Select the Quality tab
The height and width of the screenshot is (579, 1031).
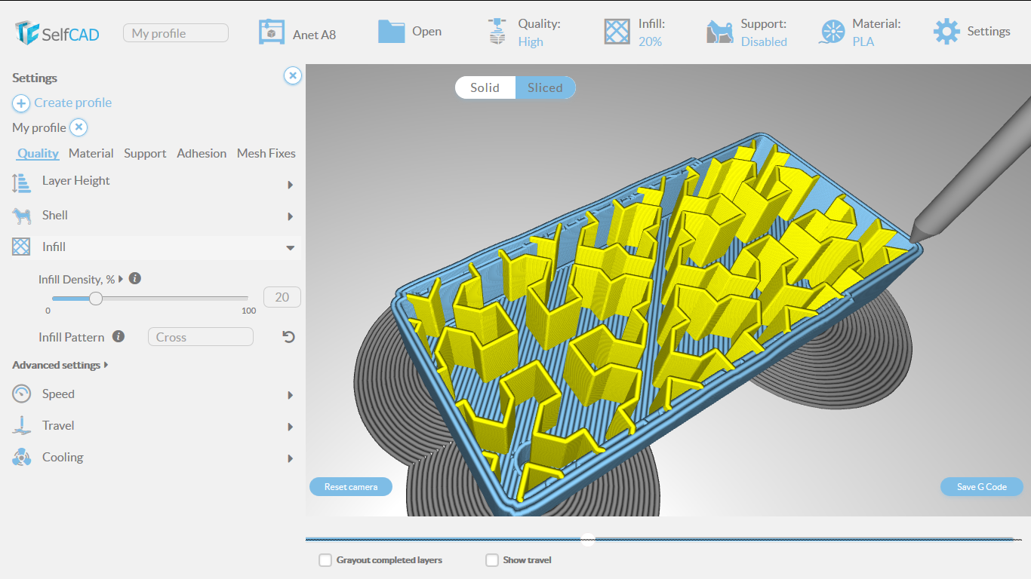pos(38,153)
